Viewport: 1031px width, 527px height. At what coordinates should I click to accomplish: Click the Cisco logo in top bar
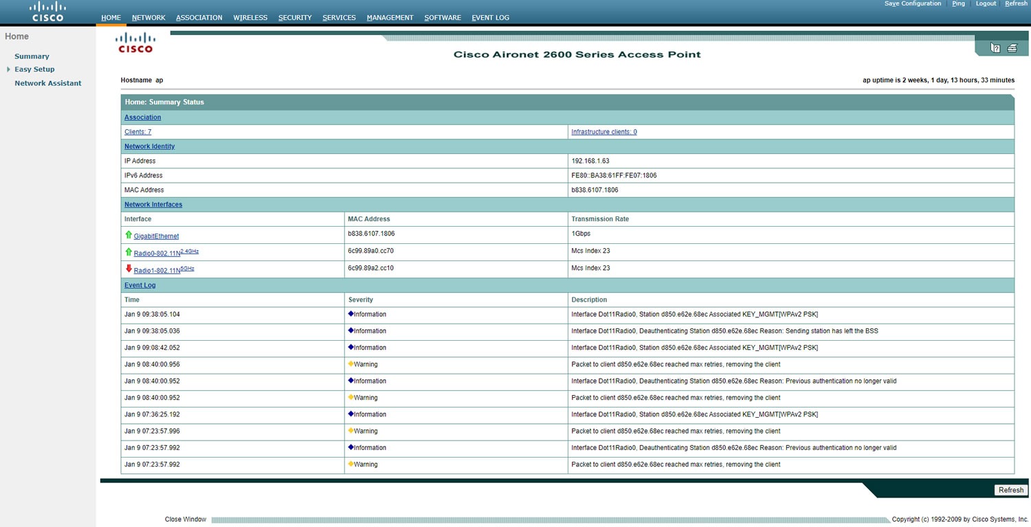coord(48,11)
